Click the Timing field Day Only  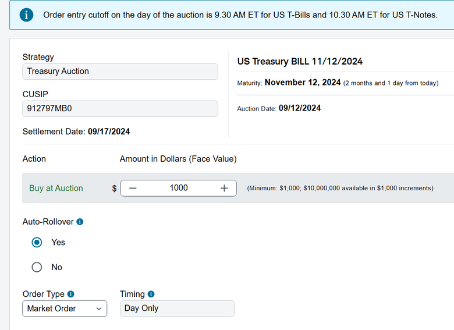pyautogui.click(x=177, y=308)
